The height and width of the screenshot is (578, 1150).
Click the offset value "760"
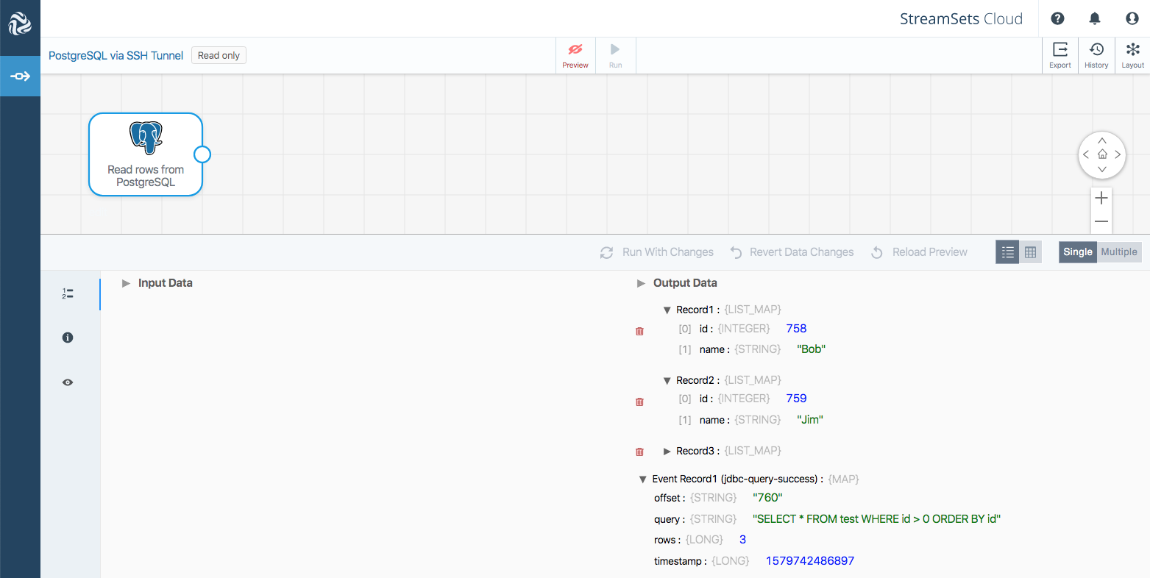768,498
